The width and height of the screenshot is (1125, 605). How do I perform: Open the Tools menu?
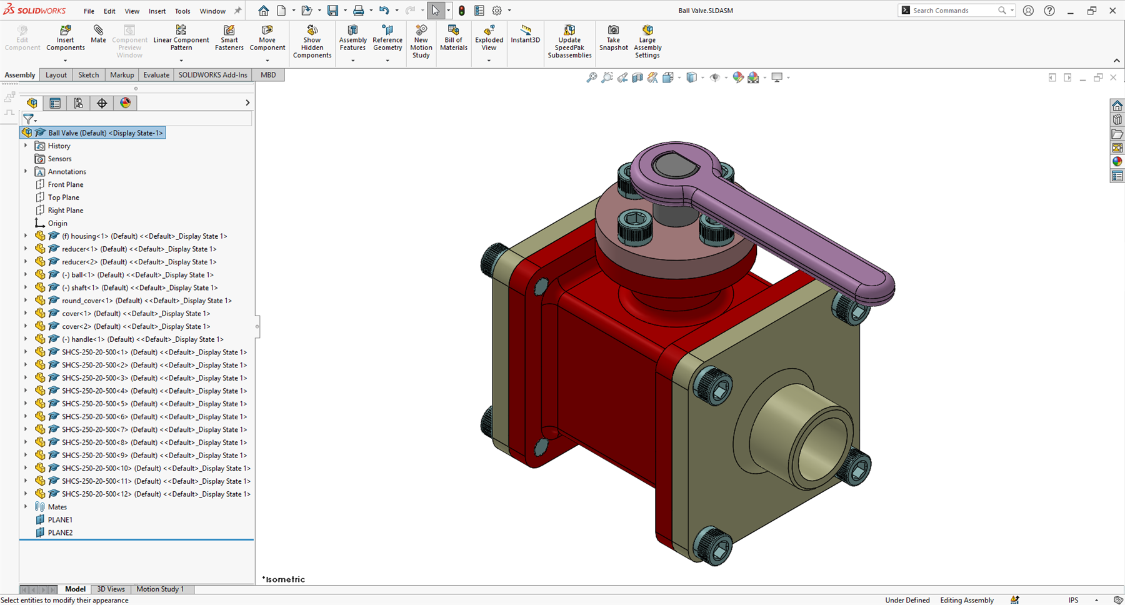[x=182, y=11]
